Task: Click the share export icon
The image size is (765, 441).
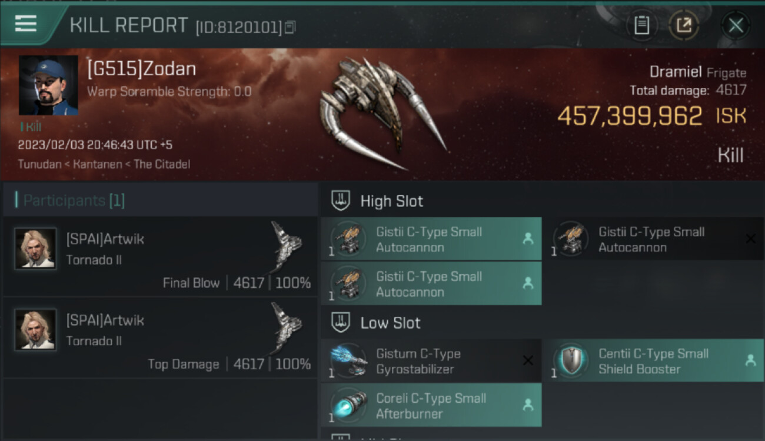Action: 684,25
